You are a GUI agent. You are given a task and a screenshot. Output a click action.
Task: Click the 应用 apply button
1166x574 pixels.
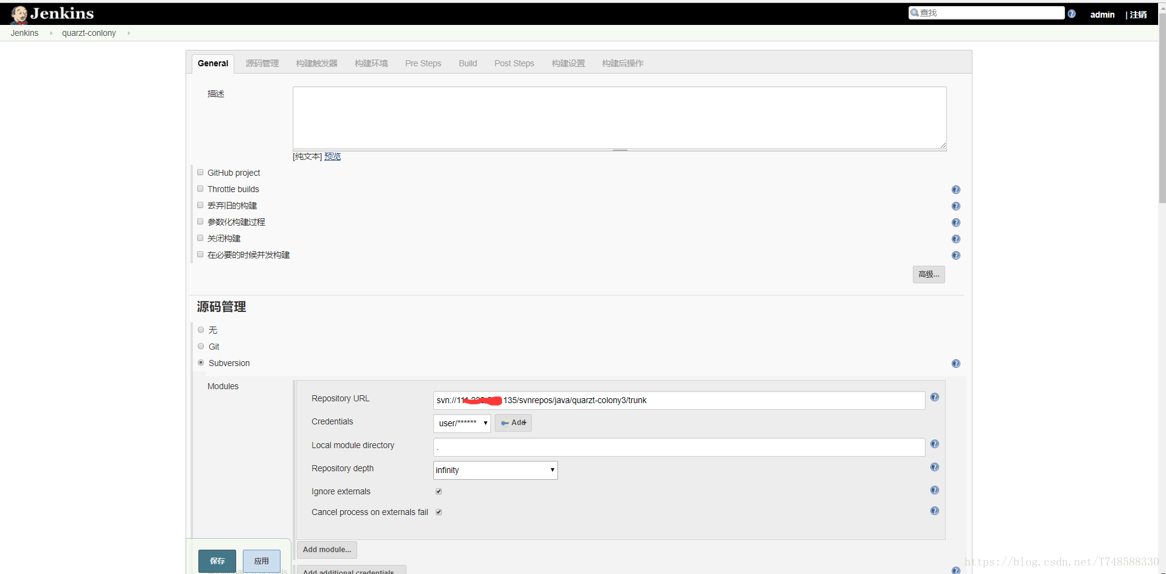[262, 561]
